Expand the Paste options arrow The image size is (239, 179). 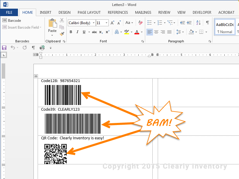point(52,35)
